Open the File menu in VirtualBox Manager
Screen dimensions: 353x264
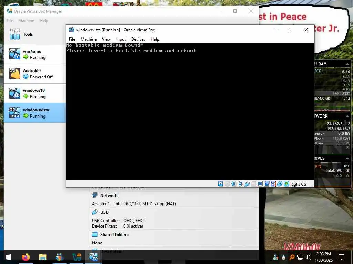(10, 20)
